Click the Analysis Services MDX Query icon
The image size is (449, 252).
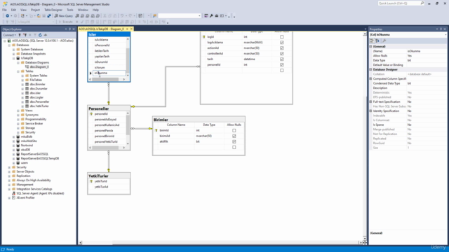click(x=83, y=16)
